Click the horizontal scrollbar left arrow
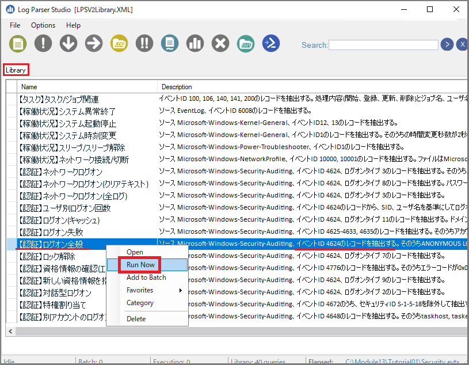This screenshot has width=469, height=365. click(11, 331)
